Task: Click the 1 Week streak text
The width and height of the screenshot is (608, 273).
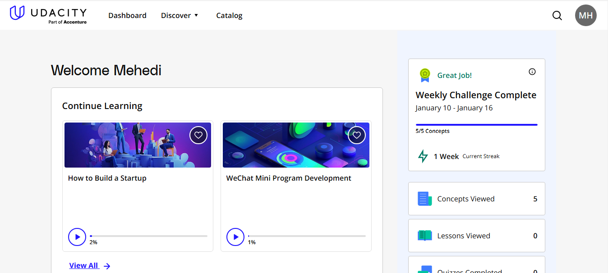Action: [x=446, y=156]
